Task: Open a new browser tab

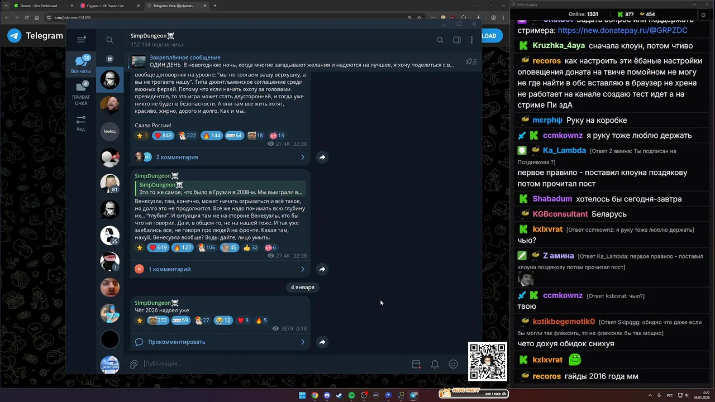Action: [215, 6]
